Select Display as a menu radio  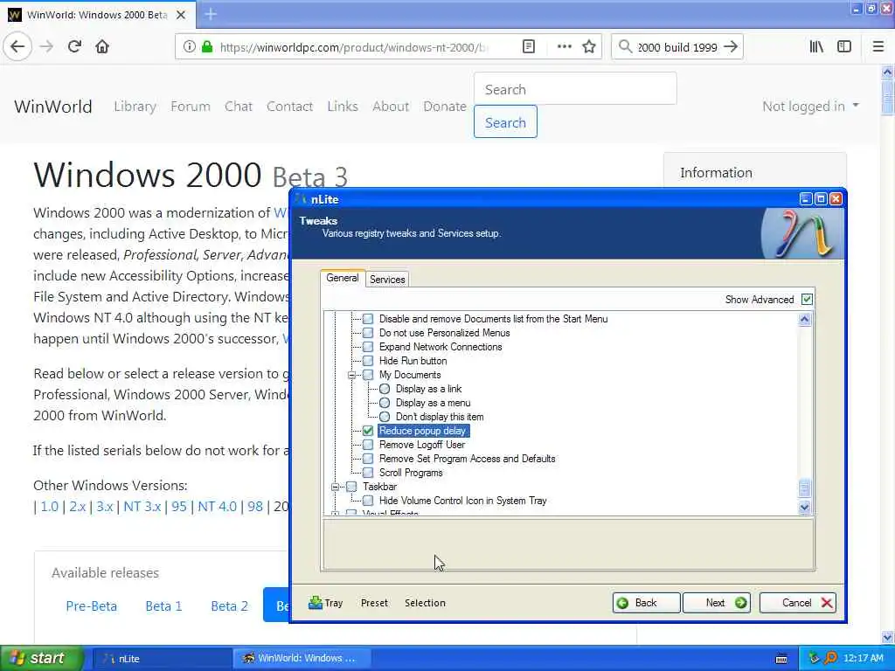pos(385,403)
